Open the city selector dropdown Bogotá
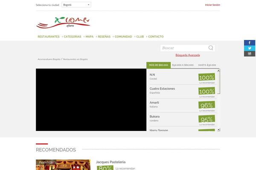256x170 pixels. click(x=76, y=5)
